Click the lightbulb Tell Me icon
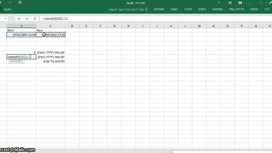272x153 pixels. (x=146, y=9)
